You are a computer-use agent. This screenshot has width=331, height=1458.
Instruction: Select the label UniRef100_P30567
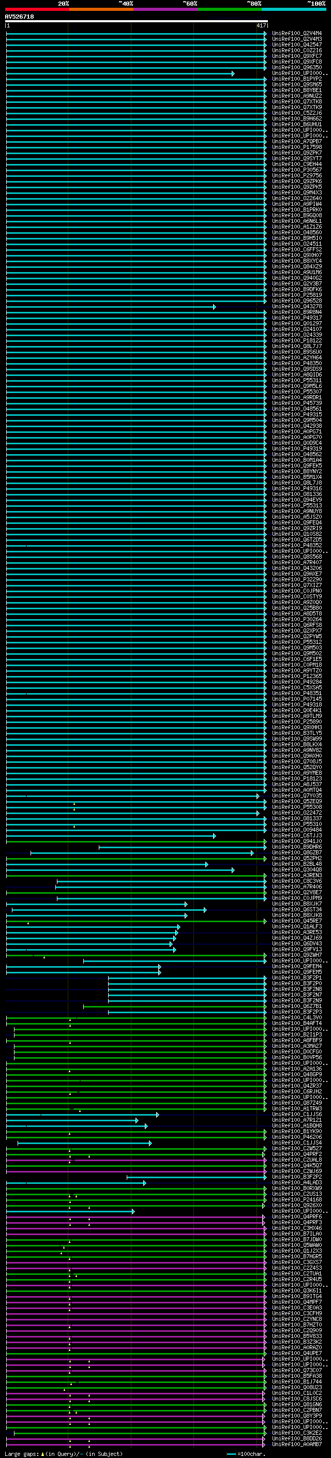click(x=296, y=170)
